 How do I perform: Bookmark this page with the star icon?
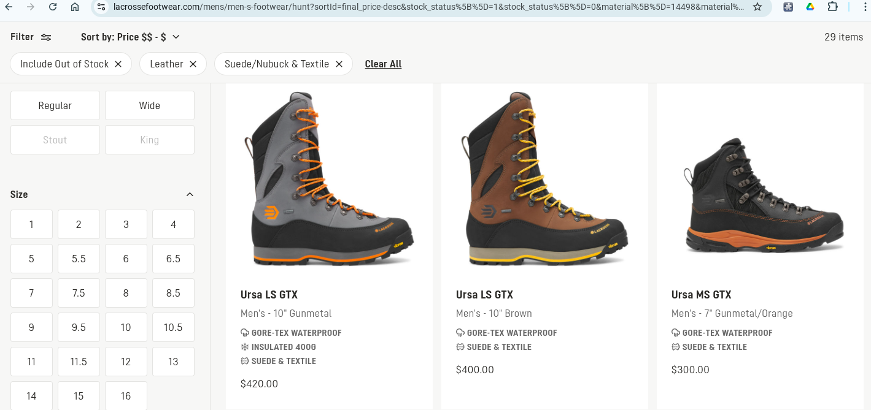(757, 7)
